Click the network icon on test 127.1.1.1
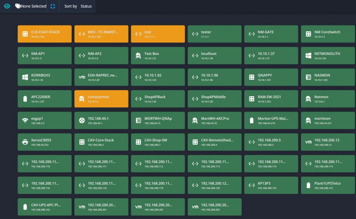This screenshot has width=356, height=219. 138,34
